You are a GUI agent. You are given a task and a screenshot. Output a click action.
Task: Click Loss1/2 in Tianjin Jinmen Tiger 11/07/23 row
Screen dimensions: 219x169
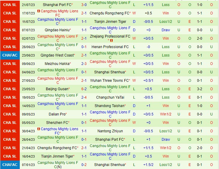pyautogui.click(x=166, y=22)
